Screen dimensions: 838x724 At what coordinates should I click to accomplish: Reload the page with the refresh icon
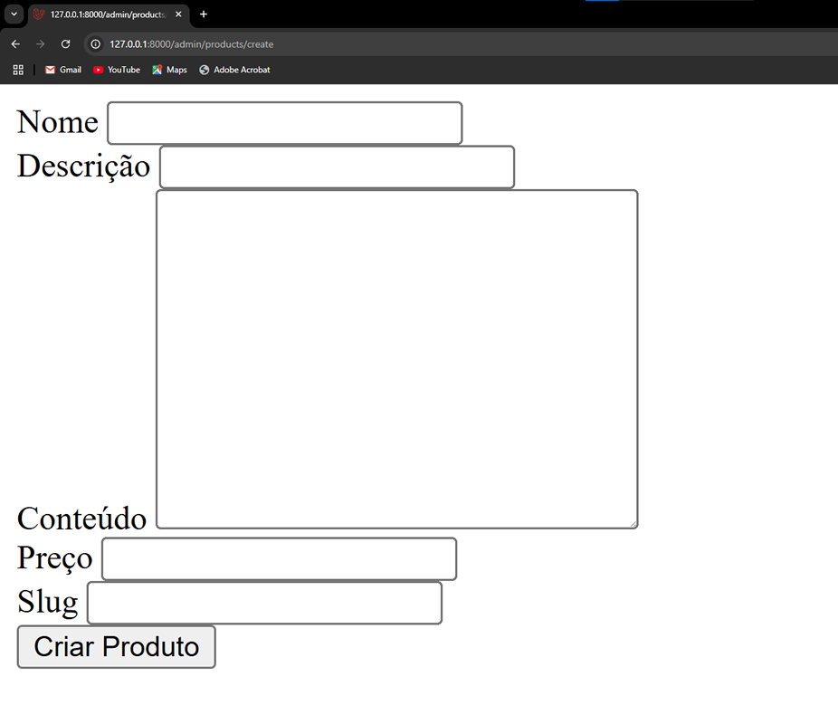(x=65, y=44)
